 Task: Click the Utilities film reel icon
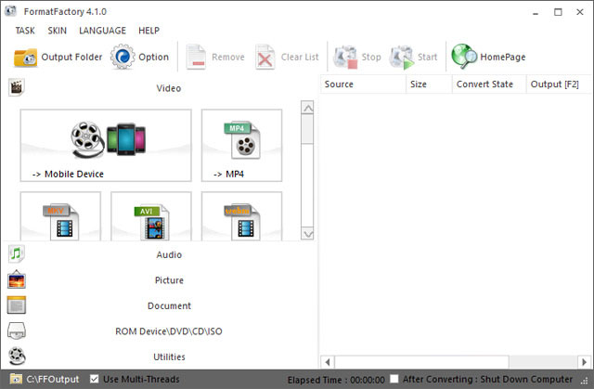(17, 357)
